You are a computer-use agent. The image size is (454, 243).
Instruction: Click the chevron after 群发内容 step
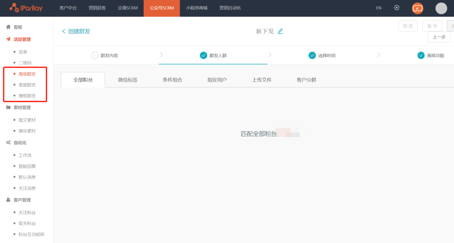(x=161, y=55)
